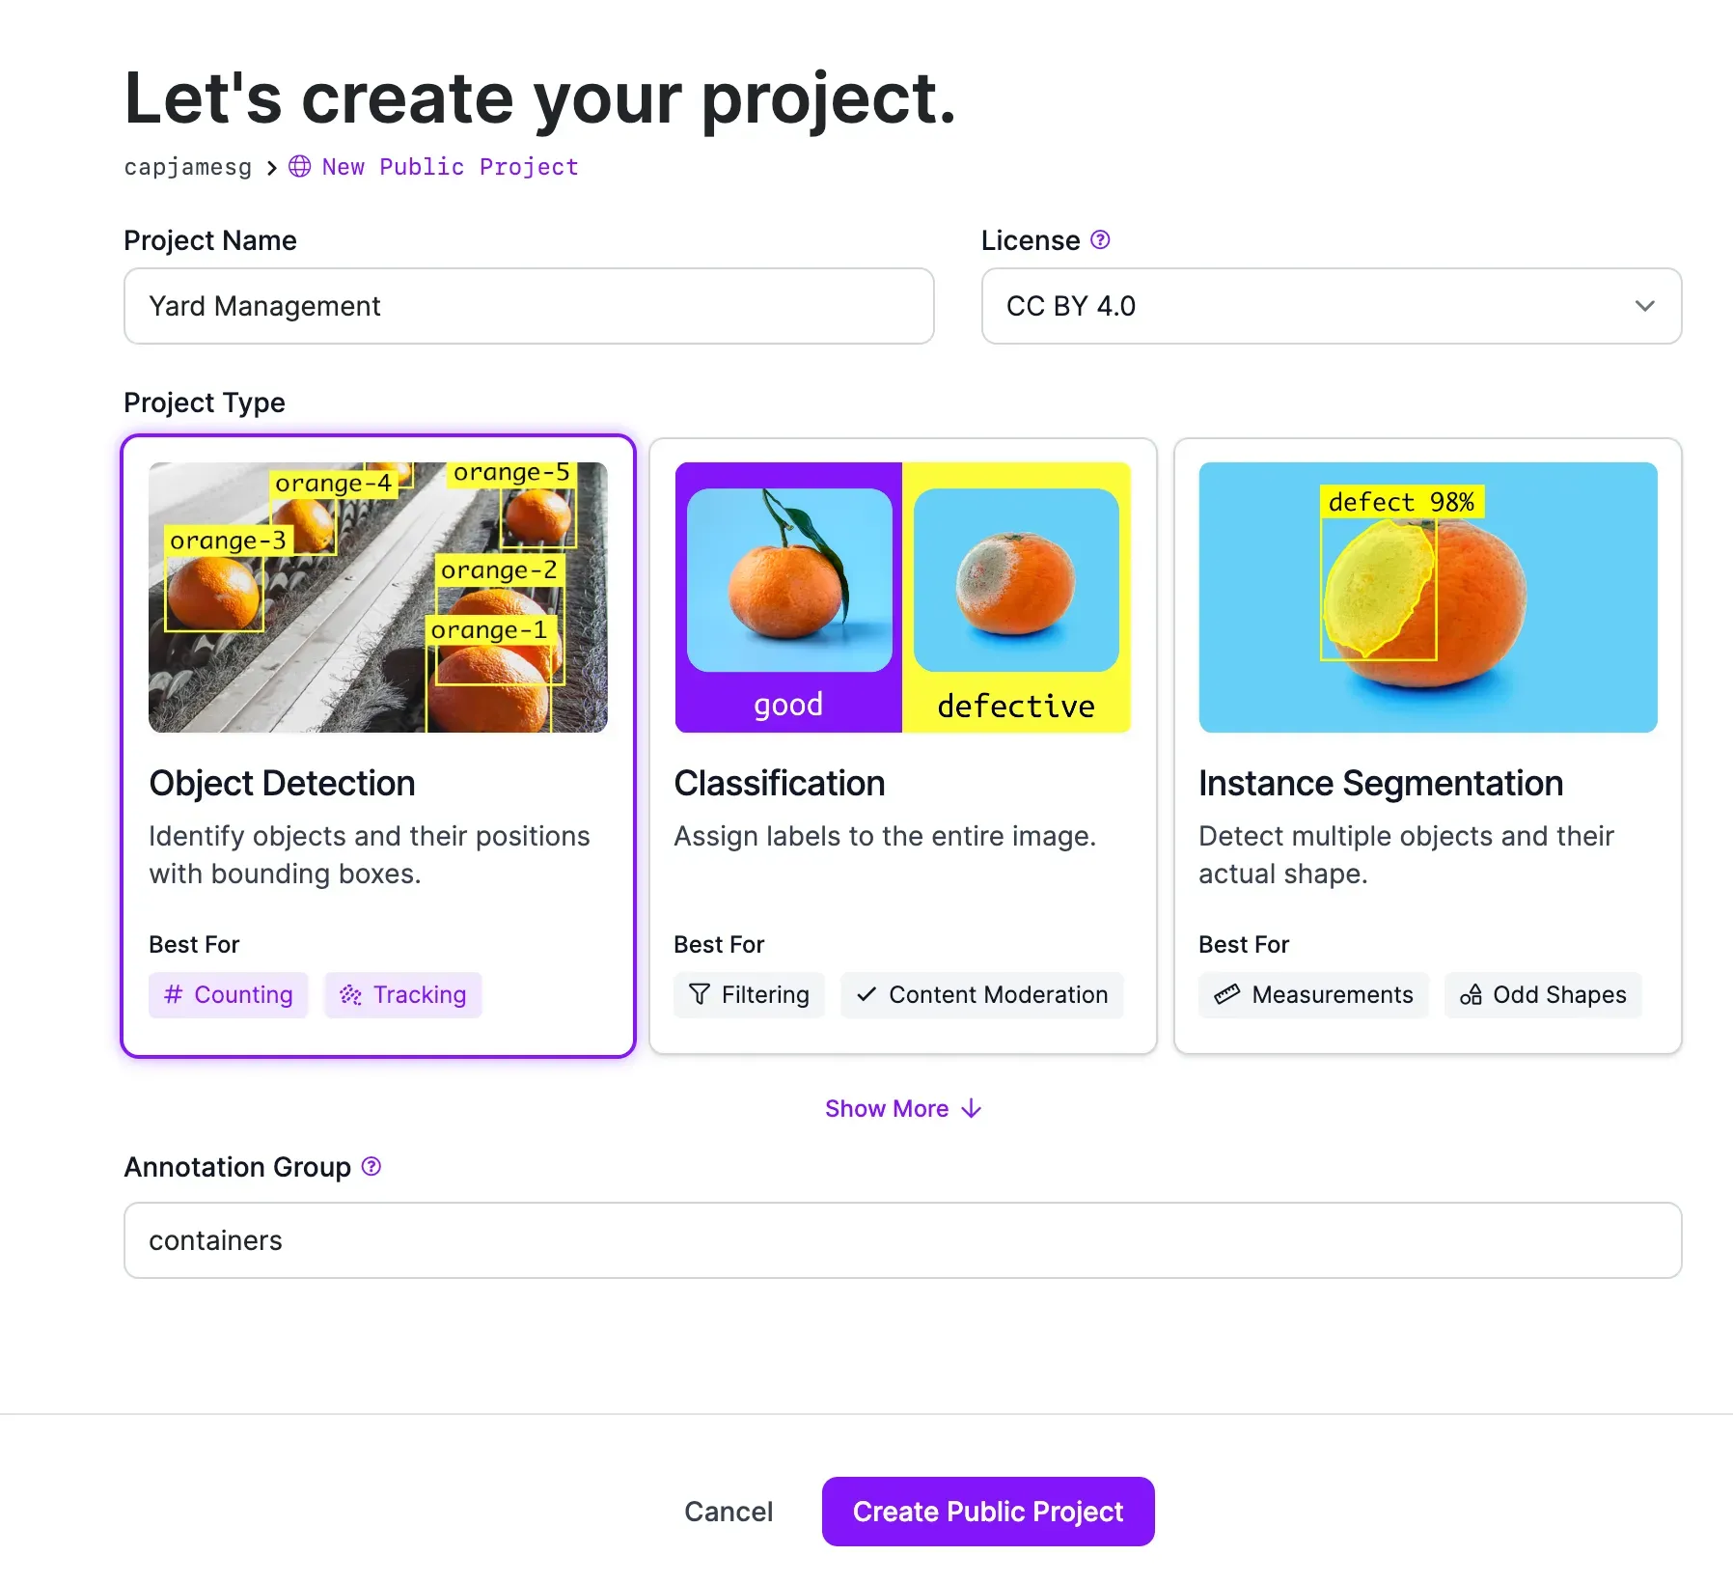Cancel project creation
Viewport: 1733px width, 1583px height.
pos(729,1511)
